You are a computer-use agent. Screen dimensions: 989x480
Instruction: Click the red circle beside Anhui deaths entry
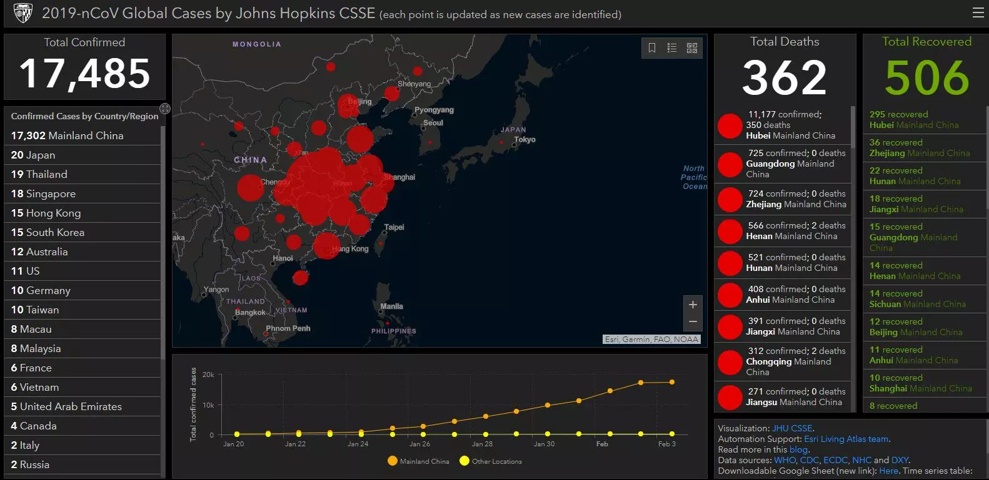click(730, 295)
